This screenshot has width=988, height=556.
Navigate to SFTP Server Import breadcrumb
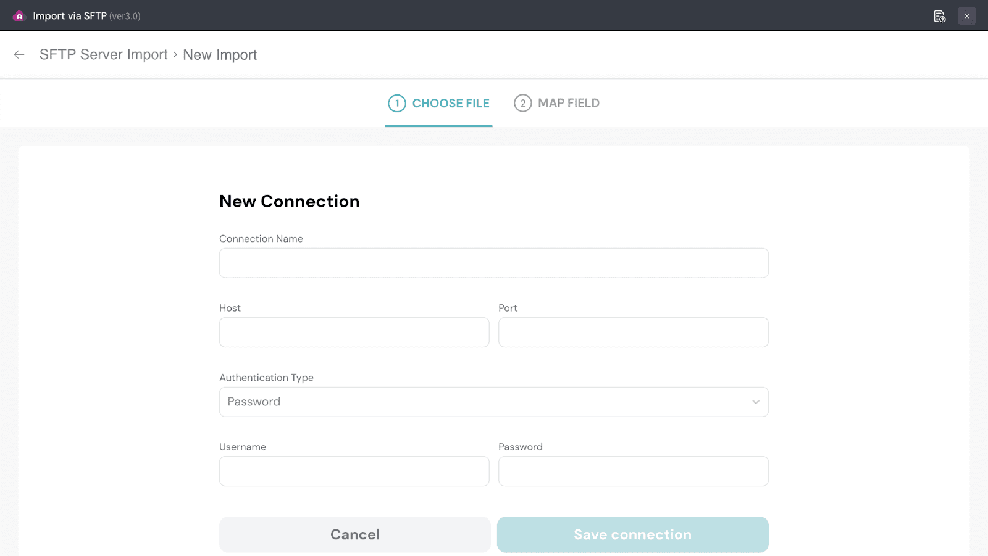pyautogui.click(x=104, y=55)
